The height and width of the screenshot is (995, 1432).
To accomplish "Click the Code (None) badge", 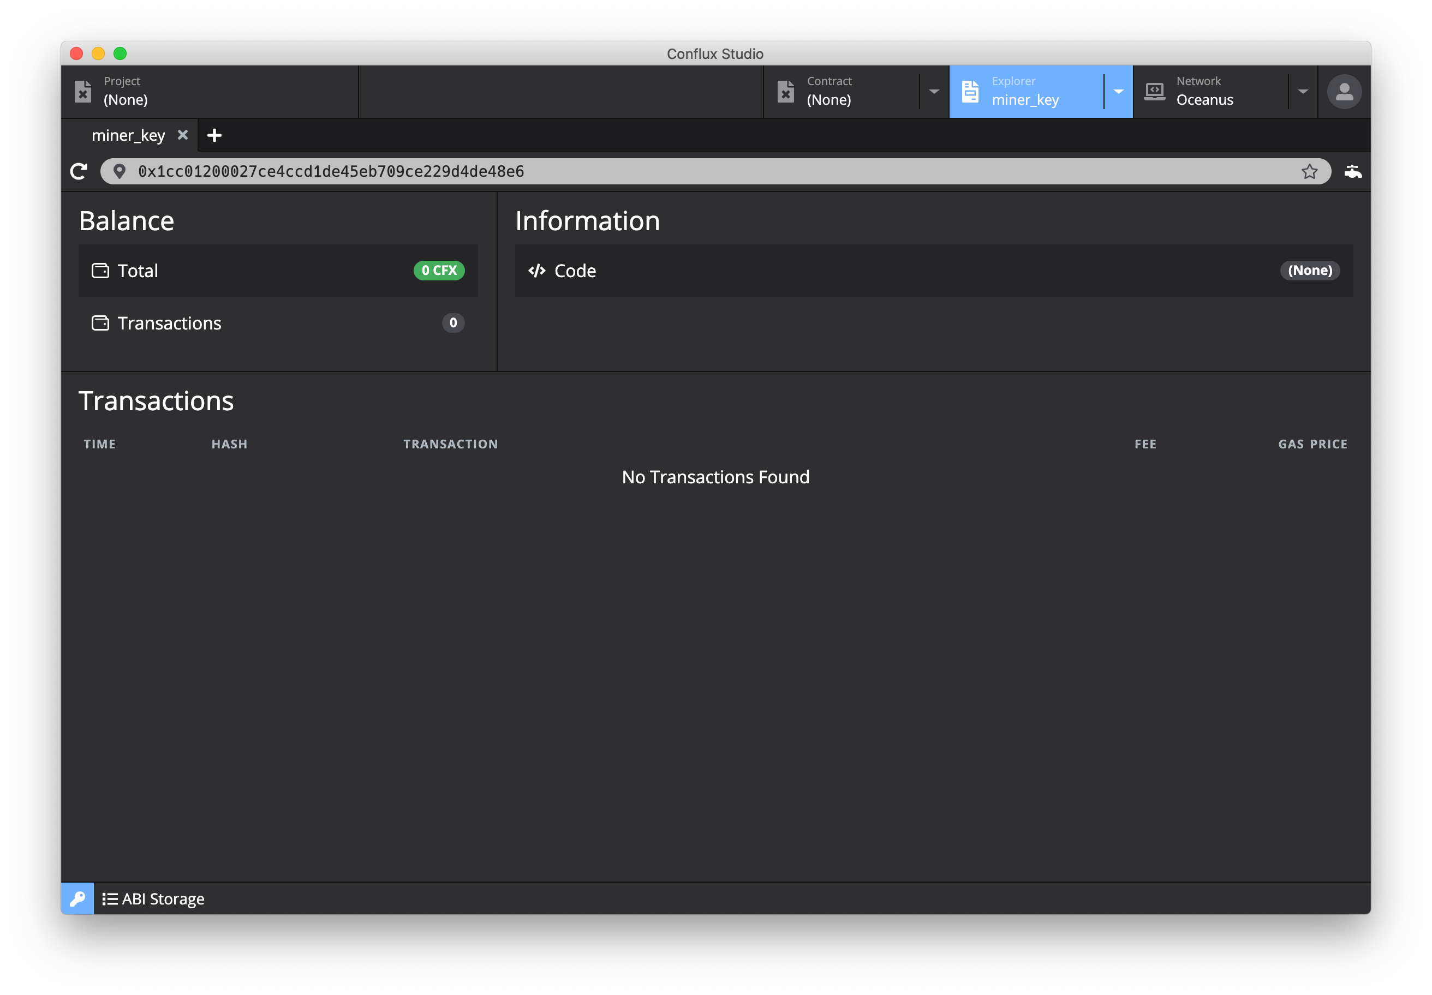I will pyautogui.click(x=1309, y=271).
